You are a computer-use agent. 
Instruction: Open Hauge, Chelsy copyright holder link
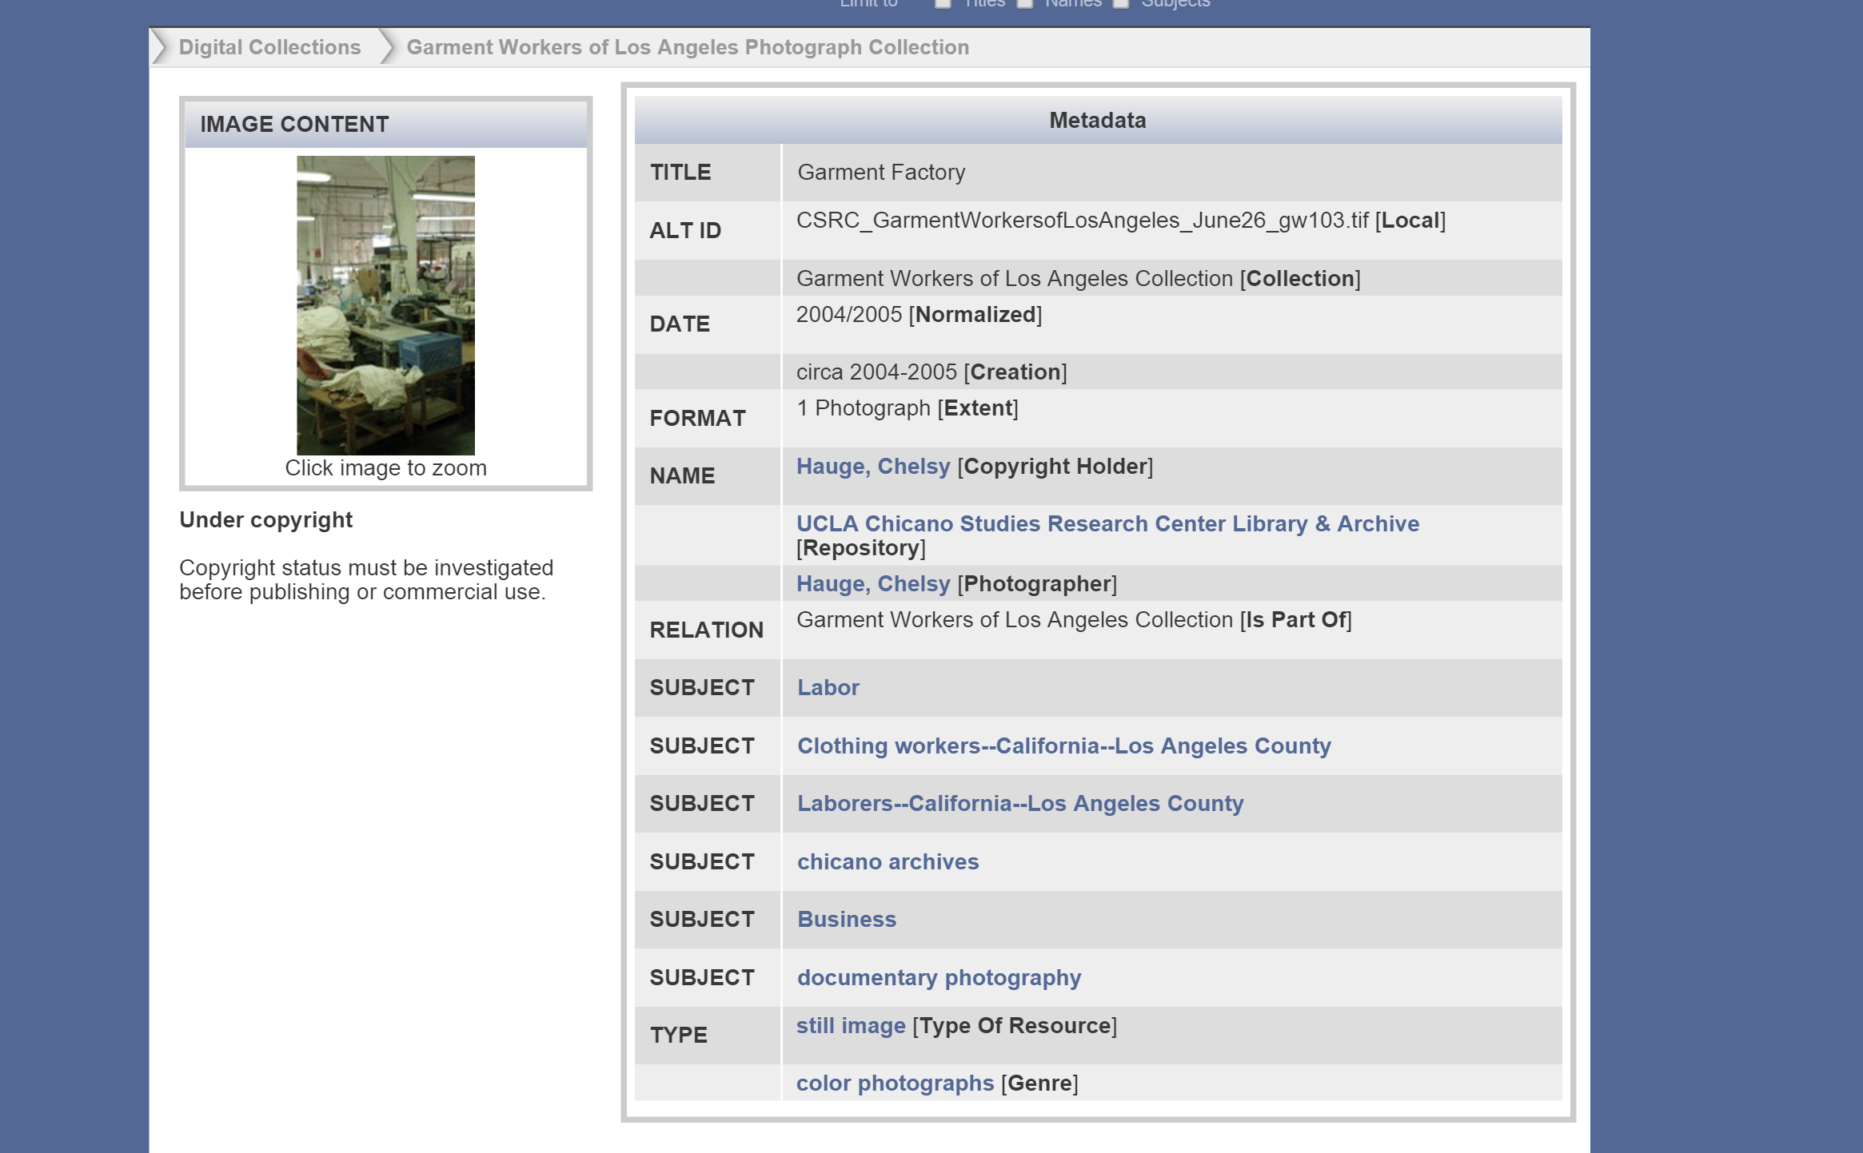pos(872,467)
